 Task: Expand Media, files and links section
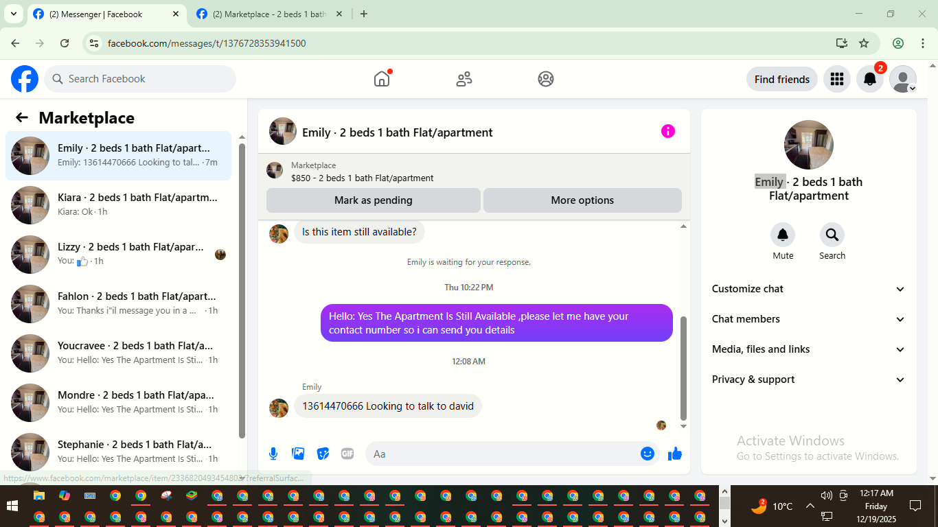(x=809, y=349)
